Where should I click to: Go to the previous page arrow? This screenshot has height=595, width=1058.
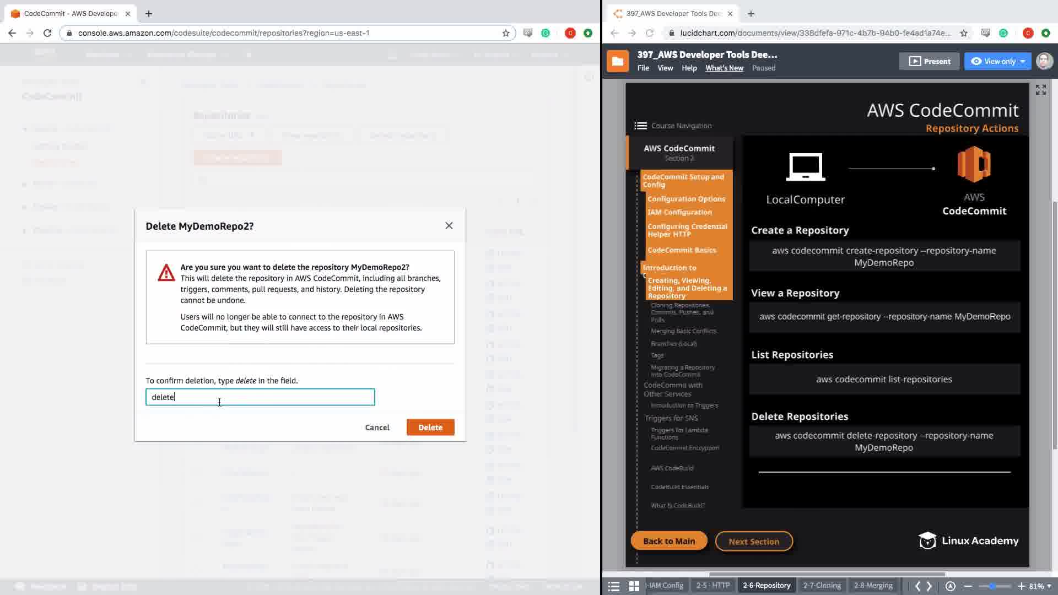[x=917, y=586]
